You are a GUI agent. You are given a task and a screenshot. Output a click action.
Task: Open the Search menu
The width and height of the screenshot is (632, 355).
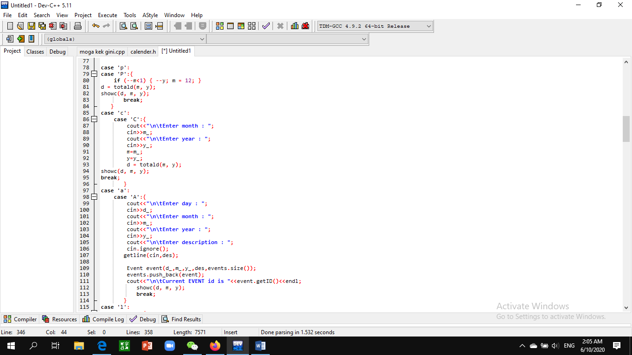click(42, 15)
